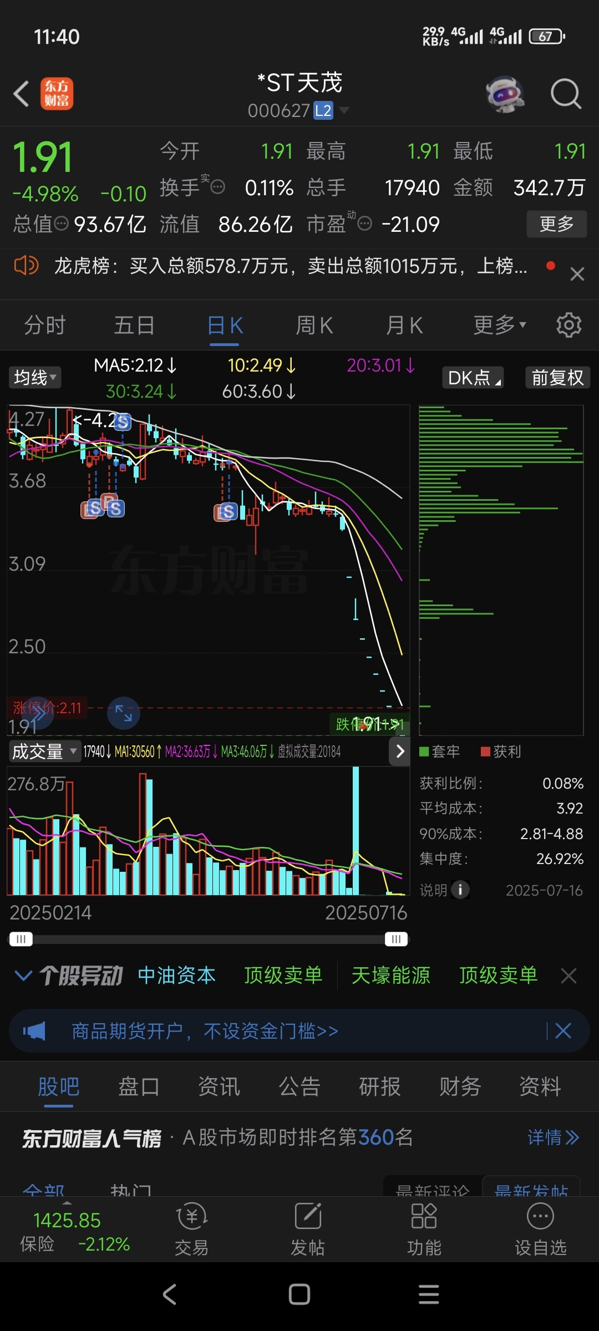Viewport: 599px width, 1331px height.
Task: Open the 盘口 tab
Action: (139, 1086)
